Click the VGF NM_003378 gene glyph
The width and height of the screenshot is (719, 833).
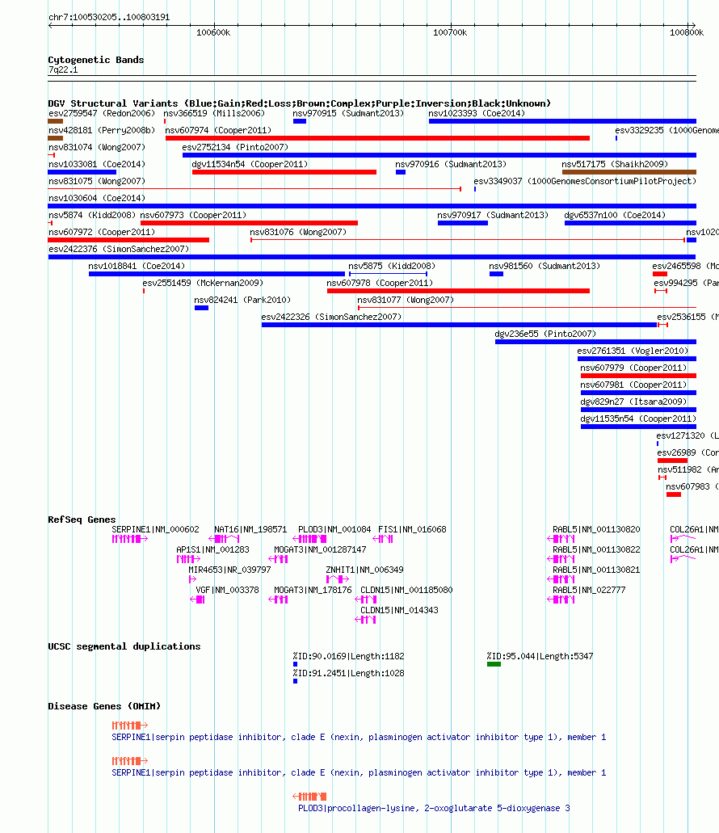point(198,600)
